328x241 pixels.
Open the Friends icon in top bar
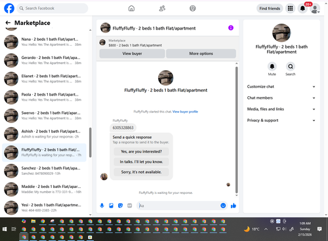click(x=162, y=9)
